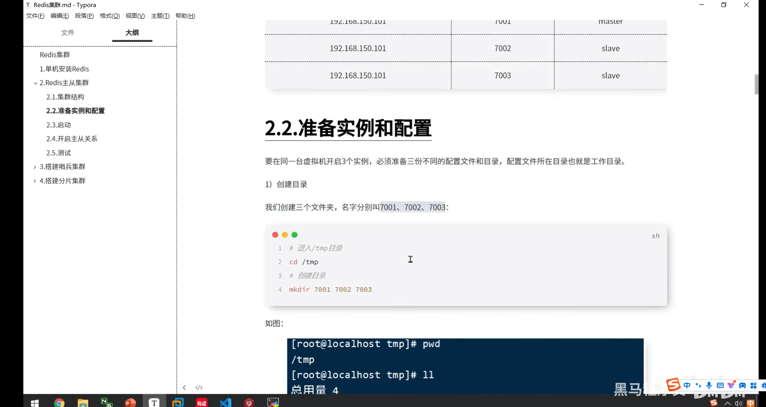Launch Chrome from the taskbar
The width and height of the screenshot is (766, 407).
[x=59, y=402]
